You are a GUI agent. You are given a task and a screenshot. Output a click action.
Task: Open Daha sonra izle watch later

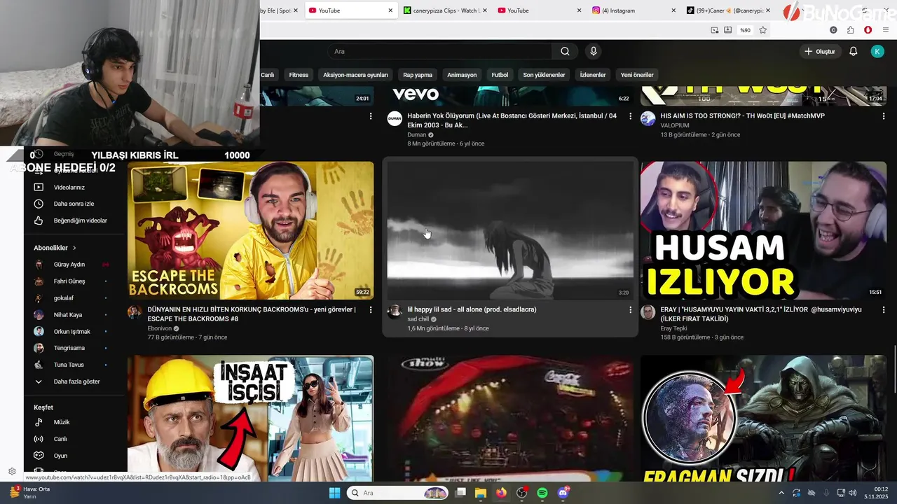coord(74,204)
